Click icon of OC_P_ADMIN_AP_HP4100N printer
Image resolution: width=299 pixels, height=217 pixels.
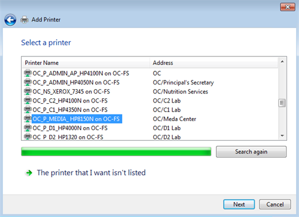pos(28,73)
